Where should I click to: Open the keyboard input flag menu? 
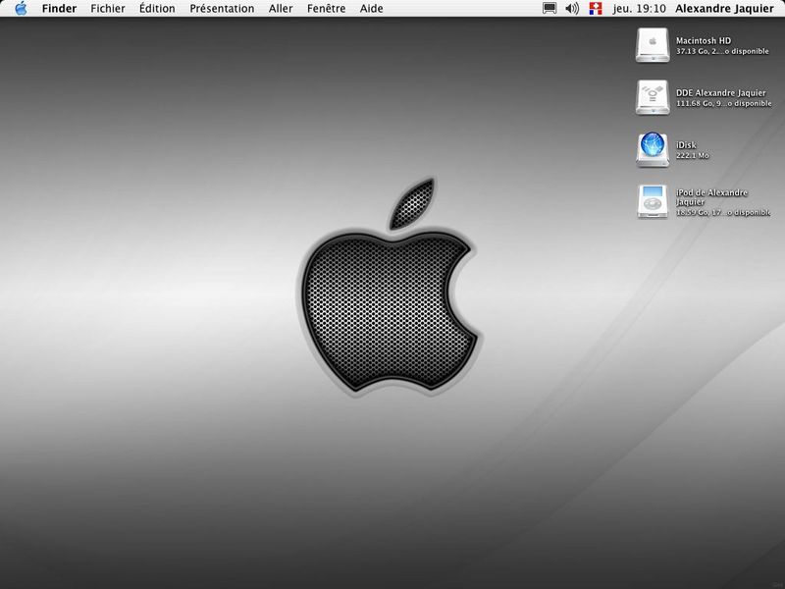595,9
